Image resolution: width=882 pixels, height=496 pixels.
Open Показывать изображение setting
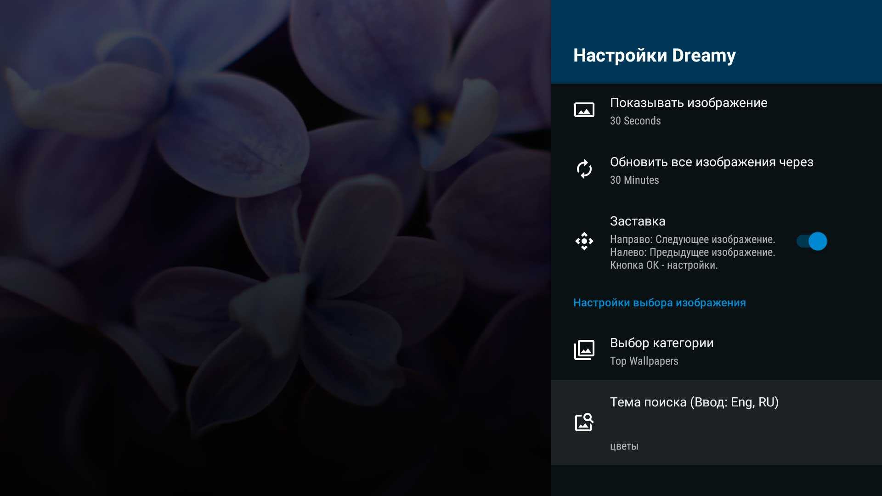point(717,111)
